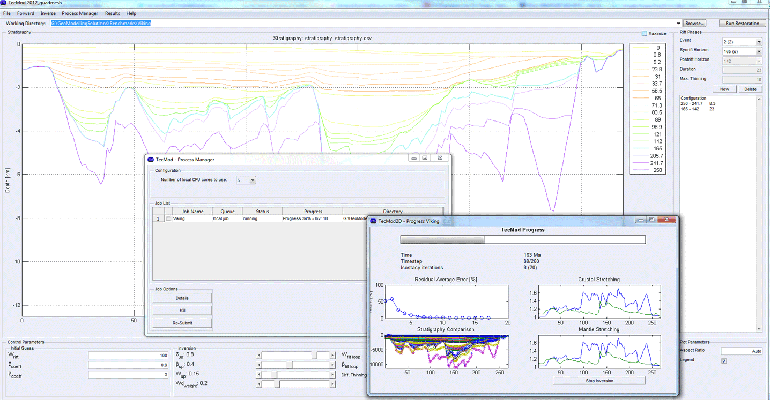
Task: Close the TecMod2D Progress Viking window
Action: (668, 220)
